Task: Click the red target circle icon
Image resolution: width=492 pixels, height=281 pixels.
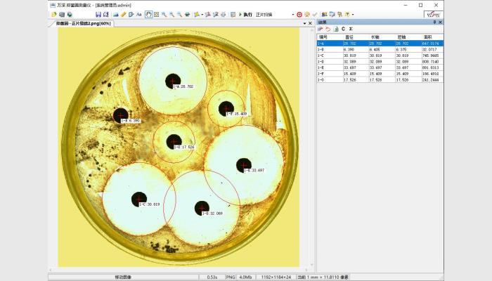Action: [299, 14]
